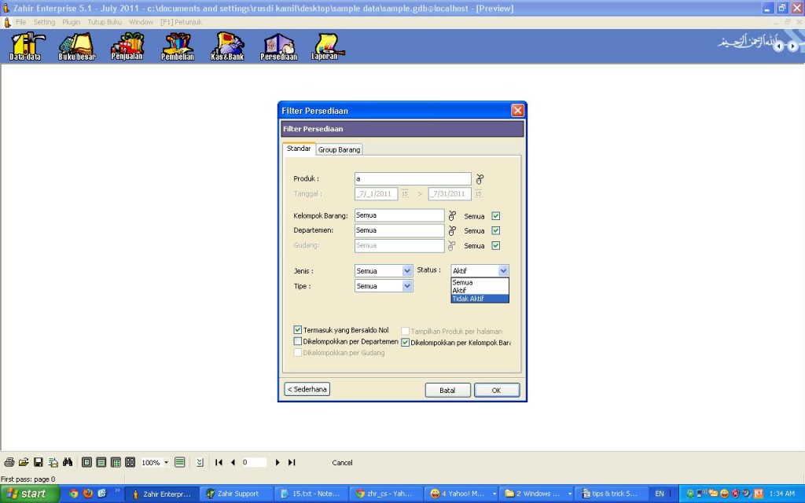Click the open folder icon in preview toolbar
Screen dimensions: 805x503
(x=24, y=462)
